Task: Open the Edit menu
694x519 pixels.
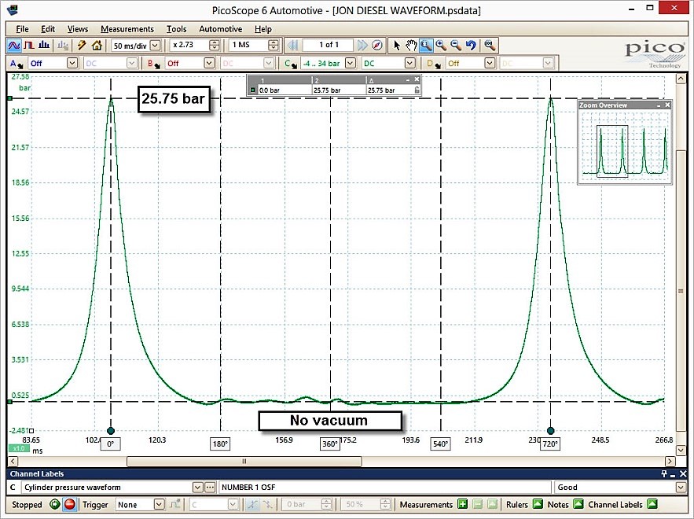Action: pyautogui.click(x=48, y=29)
